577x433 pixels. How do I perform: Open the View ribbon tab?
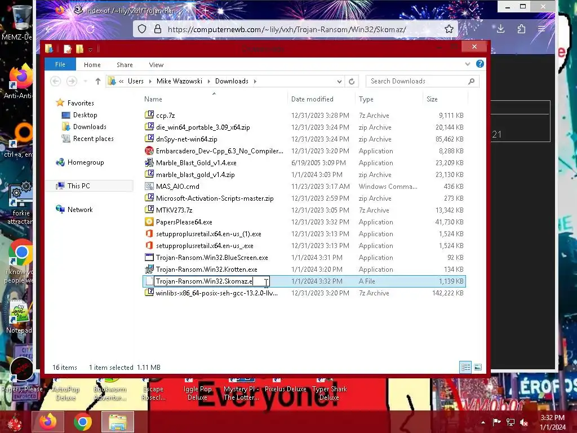(156, 65)
